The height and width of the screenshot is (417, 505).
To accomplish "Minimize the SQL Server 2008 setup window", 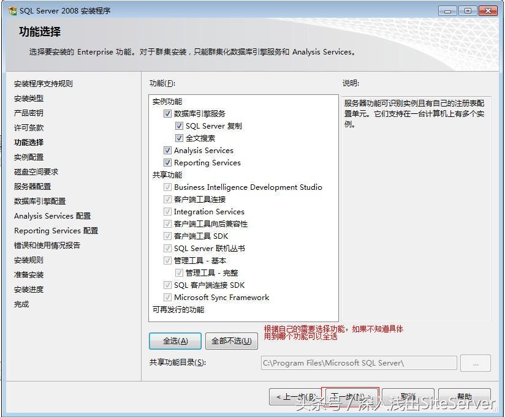I will pyautogui.click(x=447, y=11).
